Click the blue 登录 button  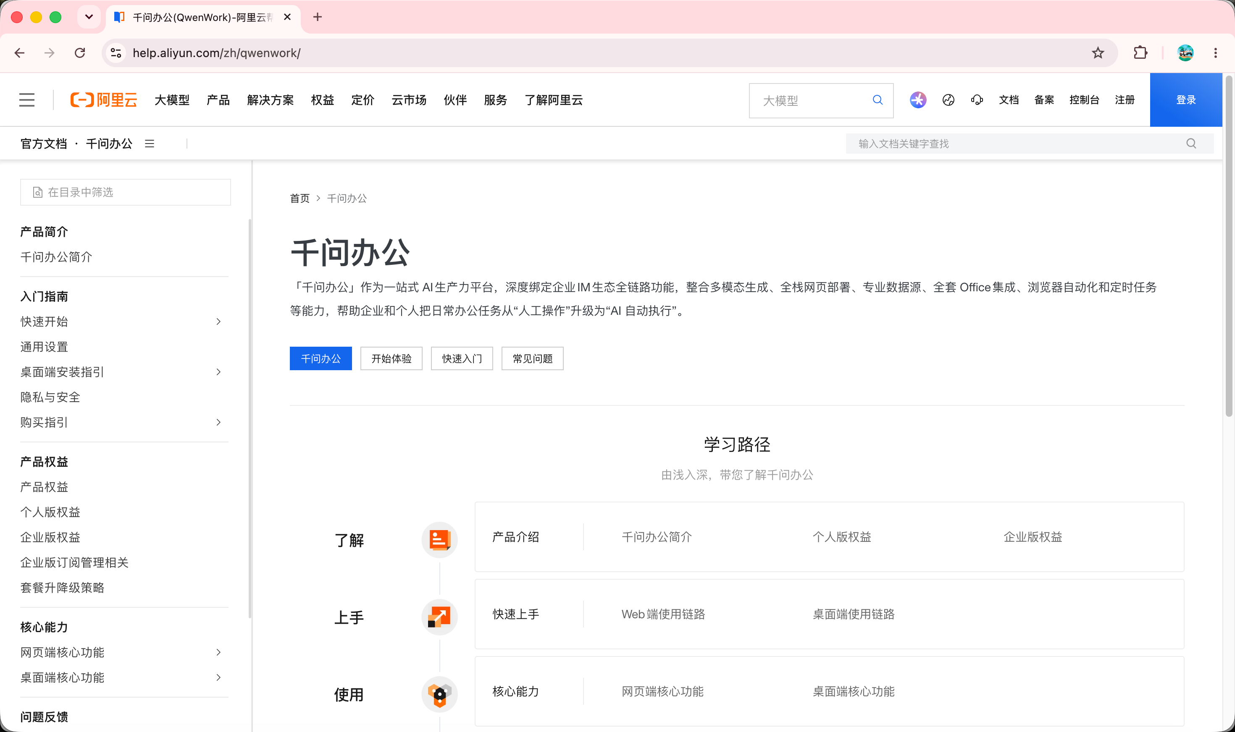click(1186, 100)
